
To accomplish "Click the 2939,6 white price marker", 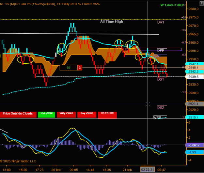I will (x=194, y=77).
